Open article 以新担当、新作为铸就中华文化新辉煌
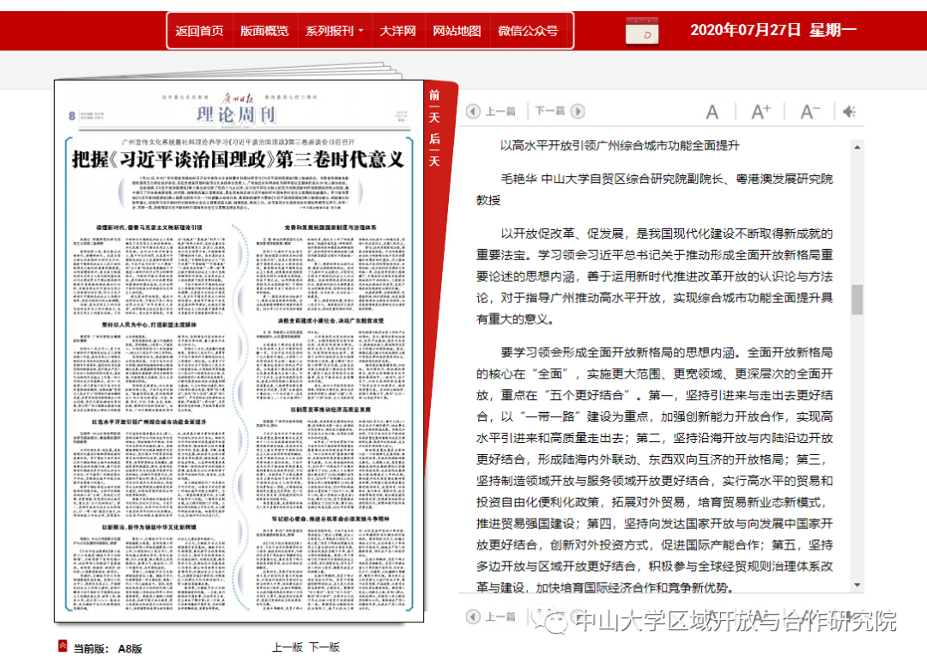 149,526
